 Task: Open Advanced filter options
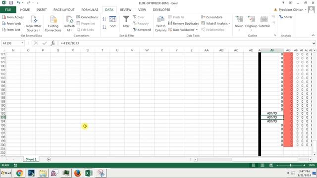tap(142, 30)
